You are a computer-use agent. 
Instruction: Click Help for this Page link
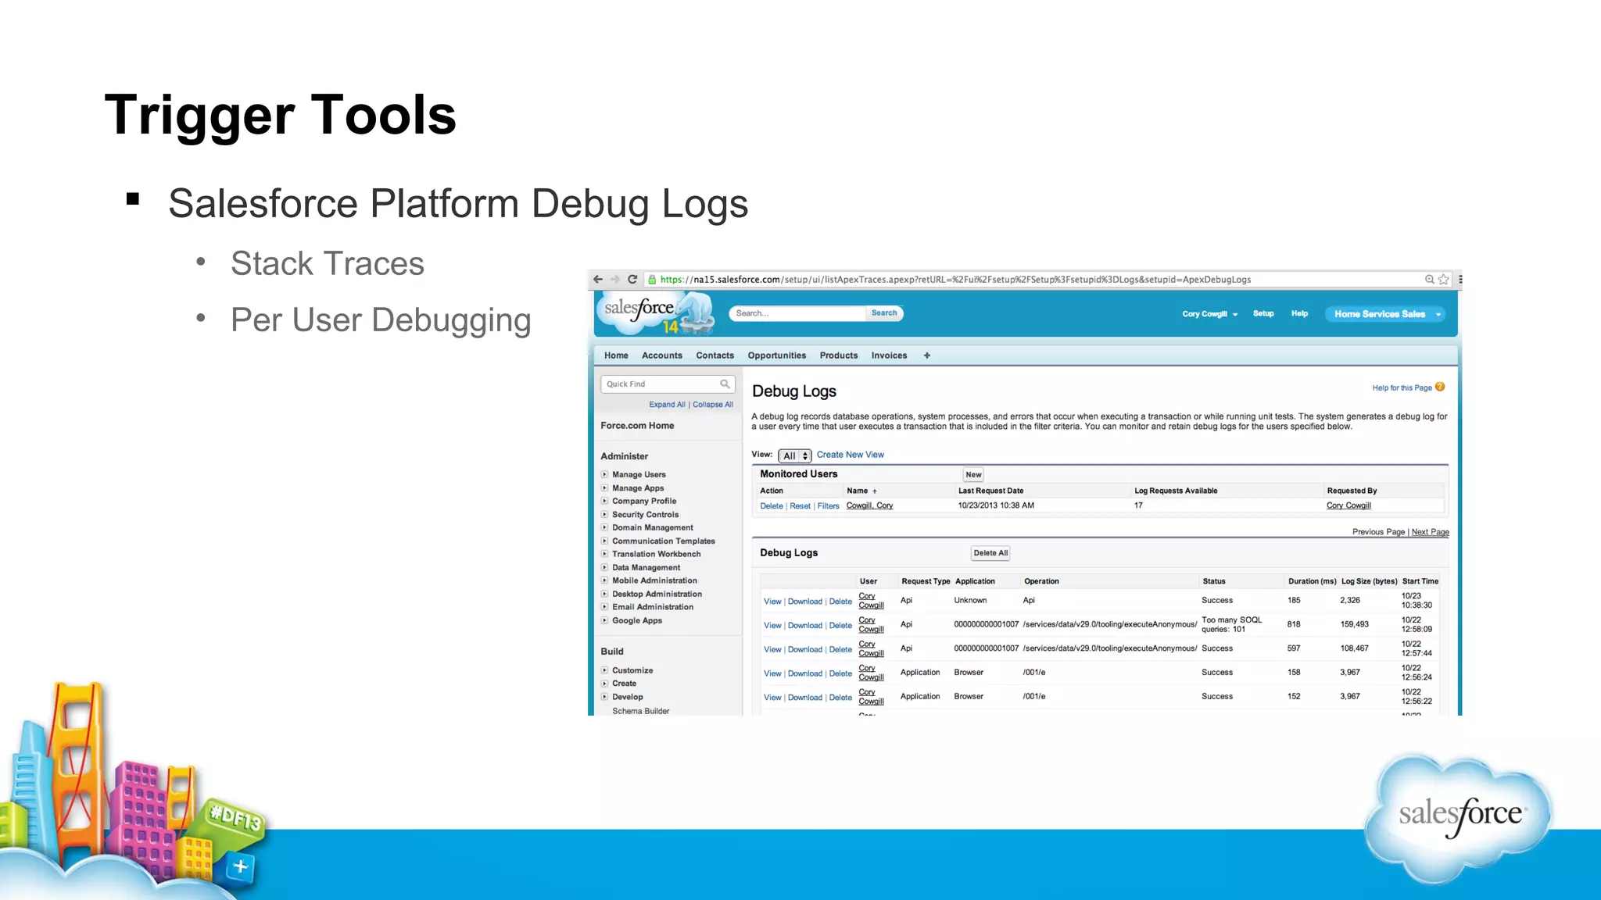pos(1402,387)
